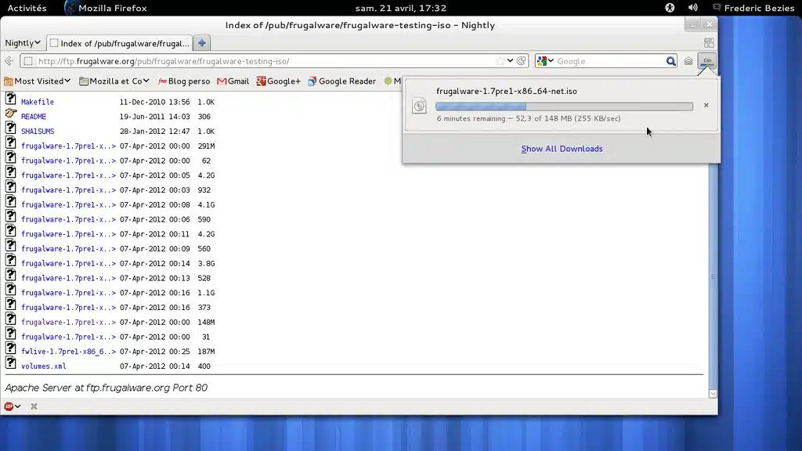Click the download progress bar
Image resolution: width=802 pixels, height=451 pixels.
[564, 106]
